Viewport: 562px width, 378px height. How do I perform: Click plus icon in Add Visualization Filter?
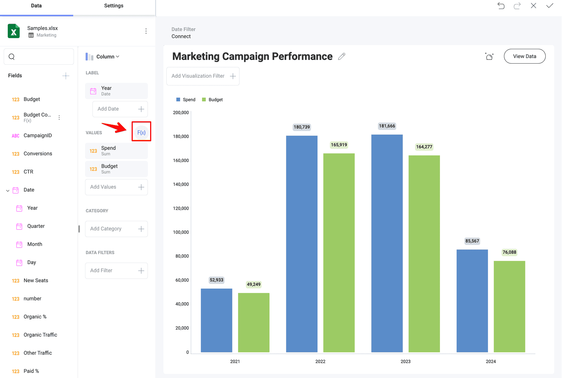coord(233,76)
